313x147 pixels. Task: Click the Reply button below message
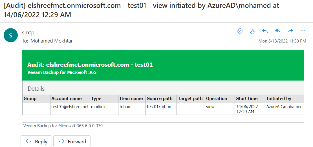click(36, 141)
